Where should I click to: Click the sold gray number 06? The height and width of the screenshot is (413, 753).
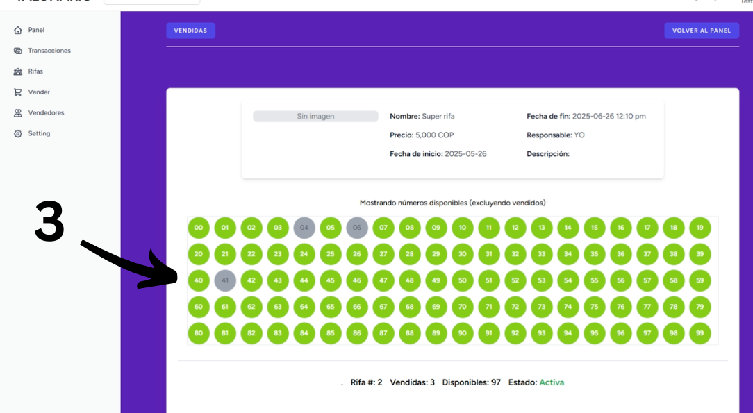357,228
